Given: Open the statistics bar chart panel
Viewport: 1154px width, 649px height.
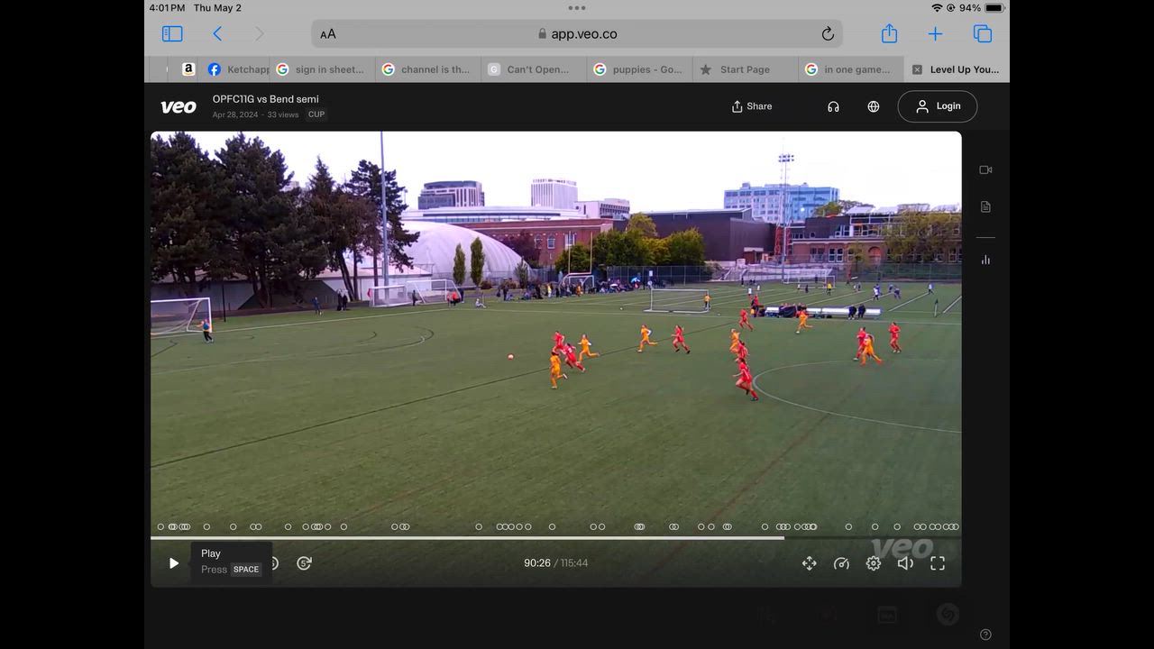Looking at the screenshot, I should [x=985, y=260].
